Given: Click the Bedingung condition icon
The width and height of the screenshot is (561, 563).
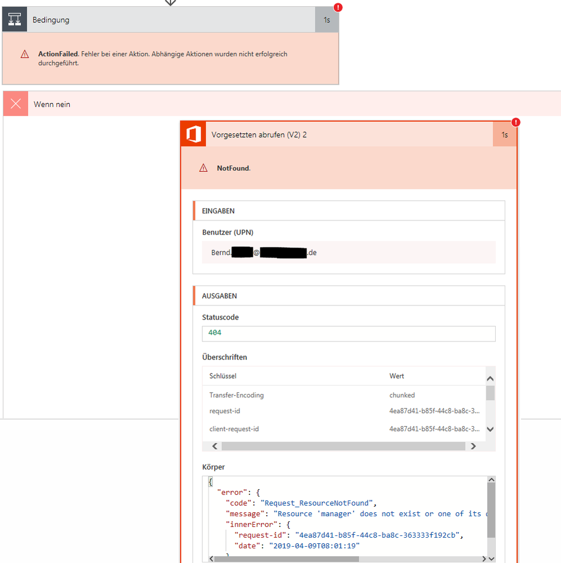Looking at the screenshot, I should [14, 19].
